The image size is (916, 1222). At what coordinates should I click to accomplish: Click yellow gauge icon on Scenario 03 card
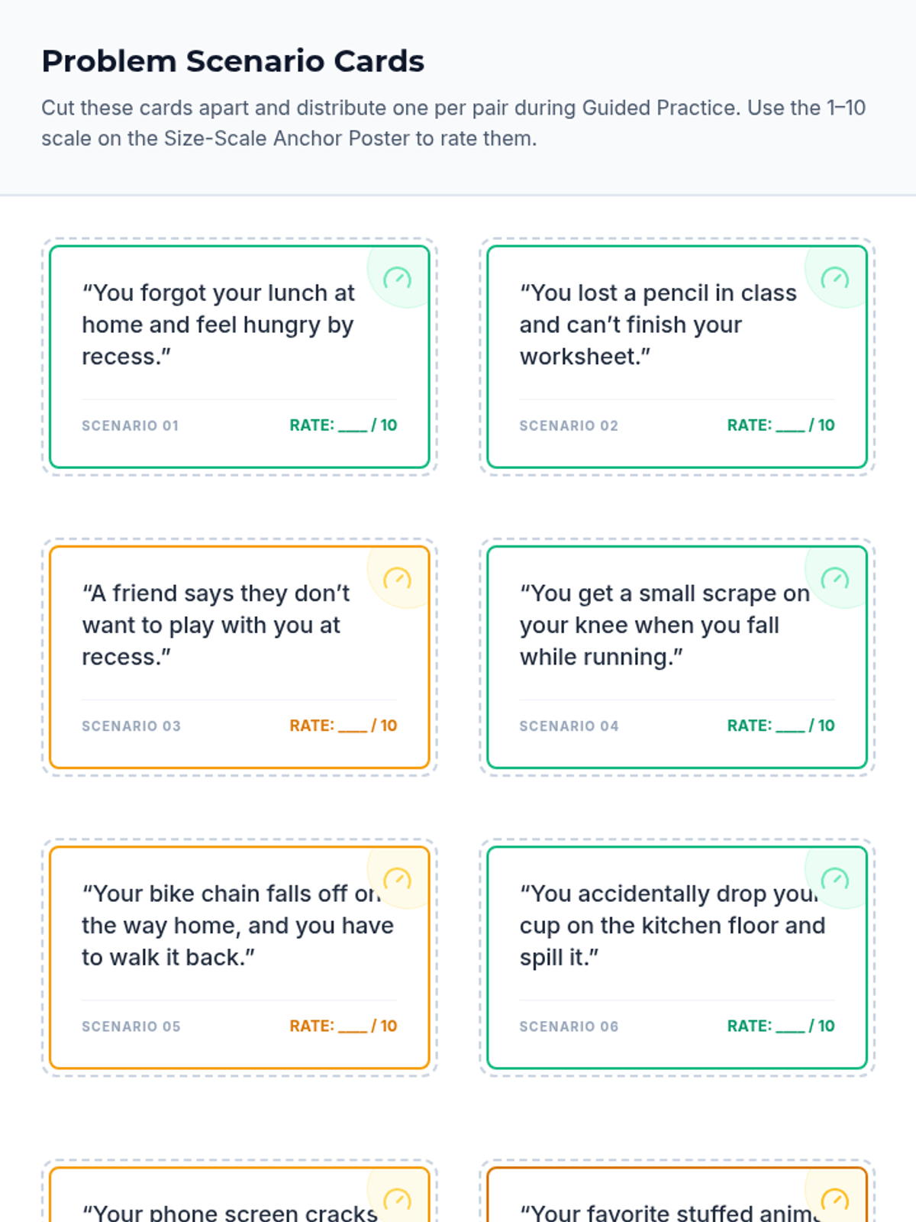[397, 579]
